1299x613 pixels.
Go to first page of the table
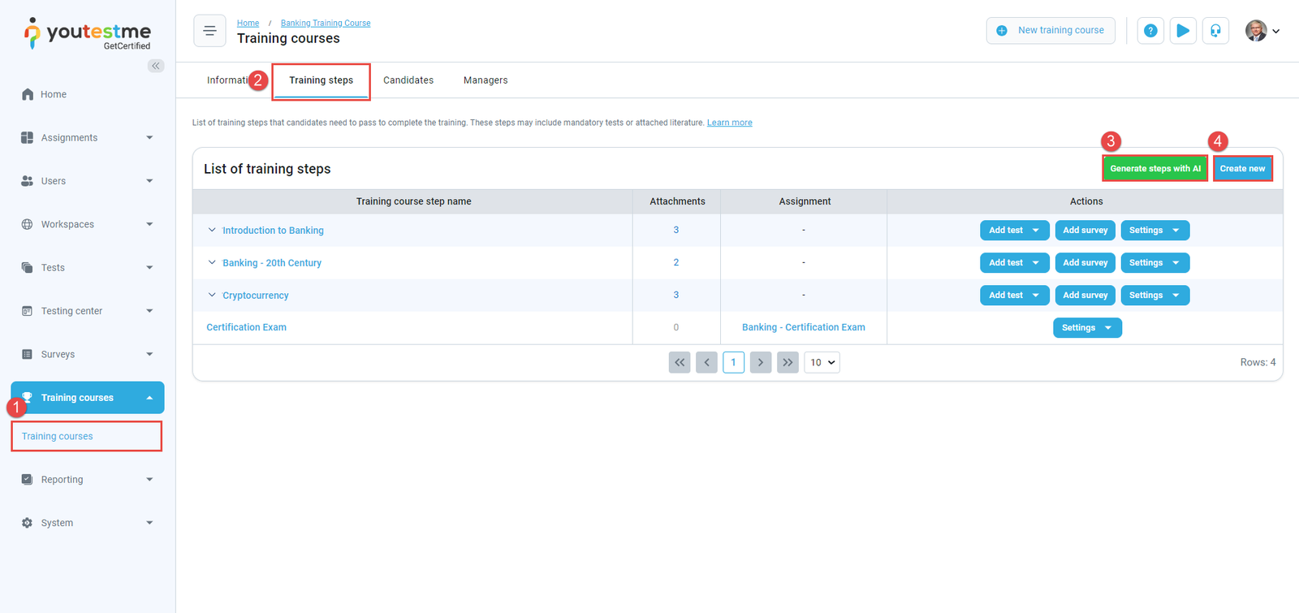click(680, 362)
